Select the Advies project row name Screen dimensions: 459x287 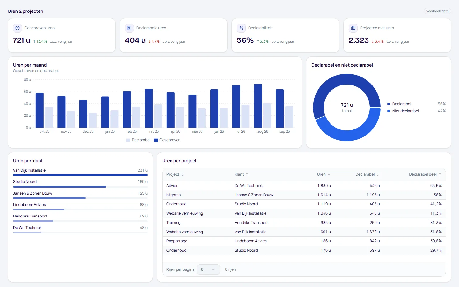(x=172, y=186)
